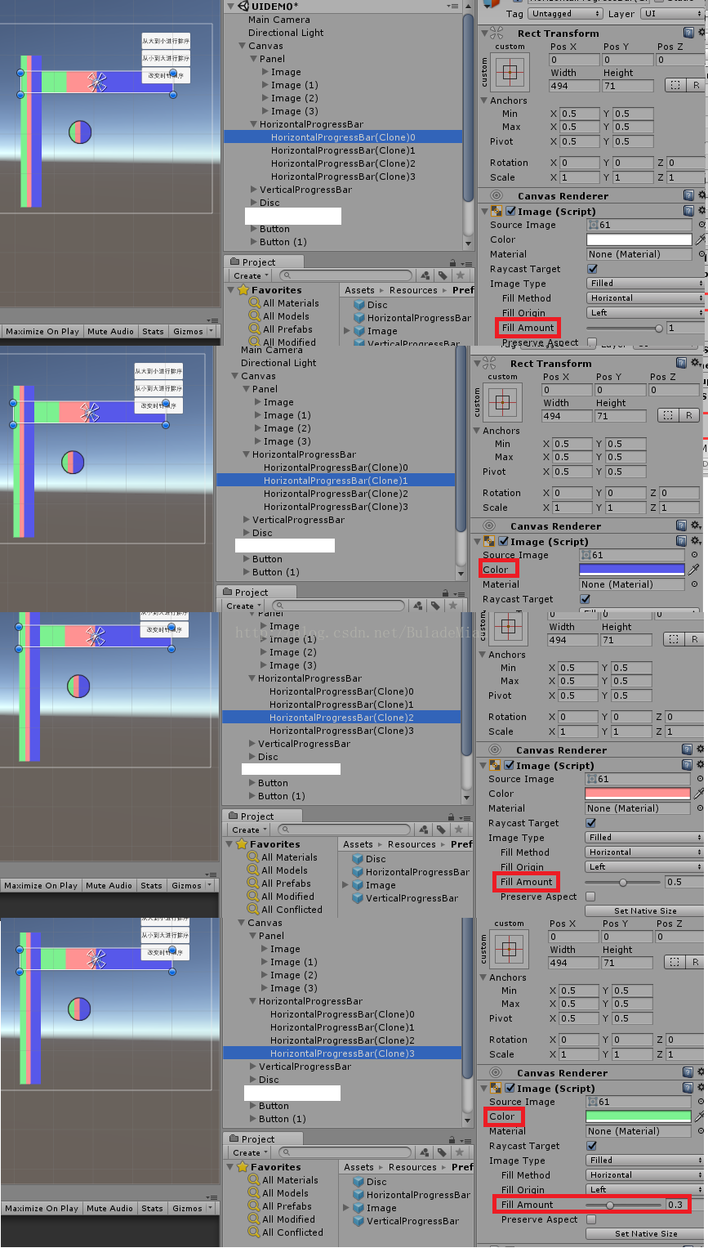Open Fill Origin Left dropdown above Fill Amount 0.3
This screenshot has width=708, height=1248.
644,1190
